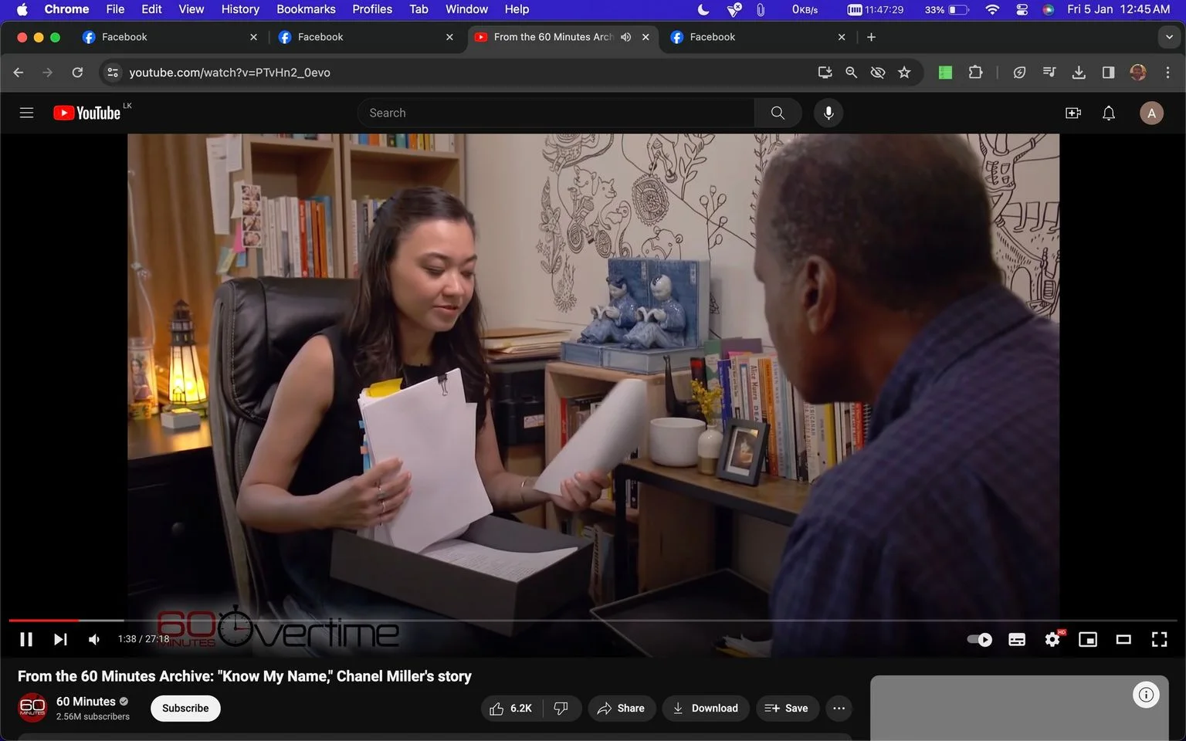
Task: Open the green extension icon
Action: pyautogui.click(x=945, y=72)
